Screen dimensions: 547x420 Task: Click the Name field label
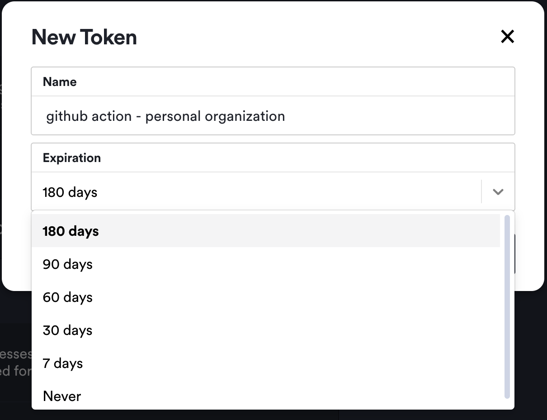[59, 81]
